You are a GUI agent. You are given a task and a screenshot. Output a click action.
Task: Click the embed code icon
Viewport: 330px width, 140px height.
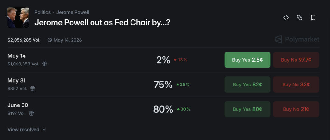click(x=286, y=18)
